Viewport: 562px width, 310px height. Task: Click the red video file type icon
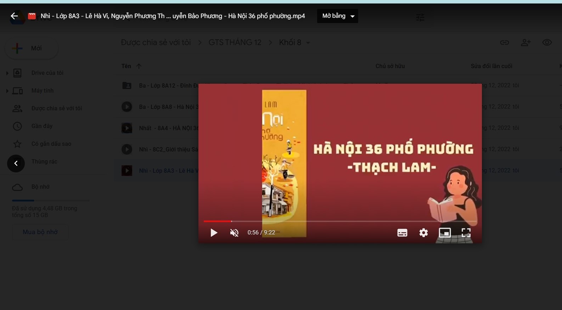point(32,16)
